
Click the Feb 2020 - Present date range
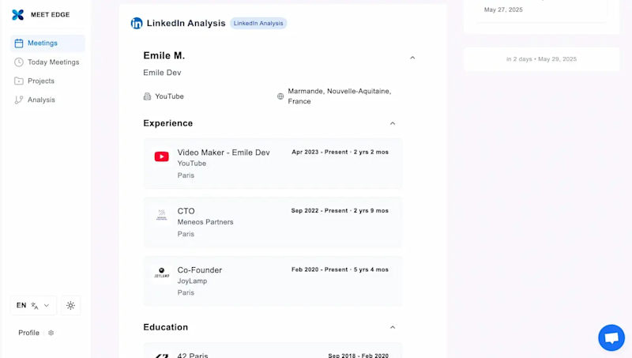click(340, 269)
